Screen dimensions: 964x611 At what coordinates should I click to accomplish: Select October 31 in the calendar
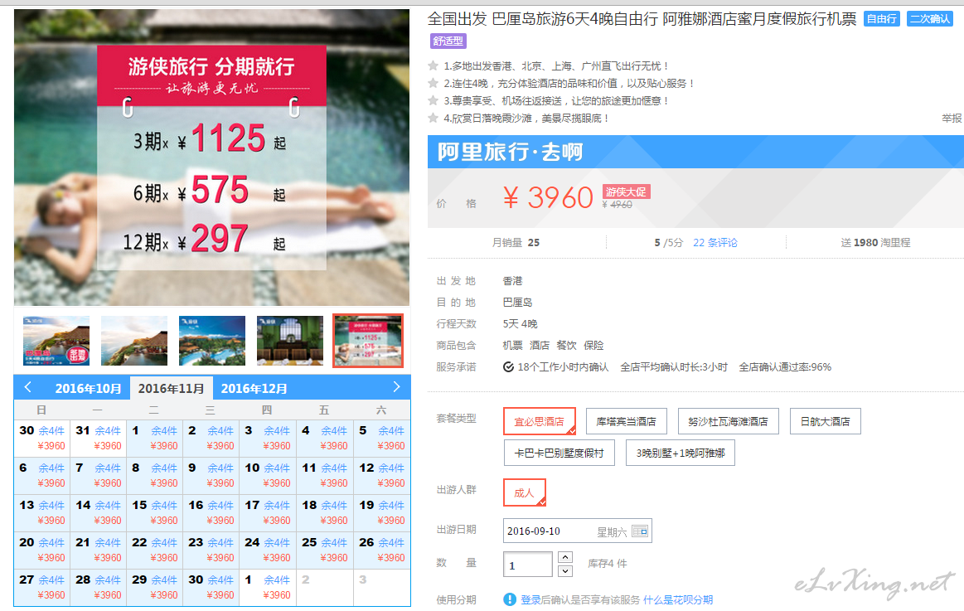pyautogui.click(x=99, y=439)
